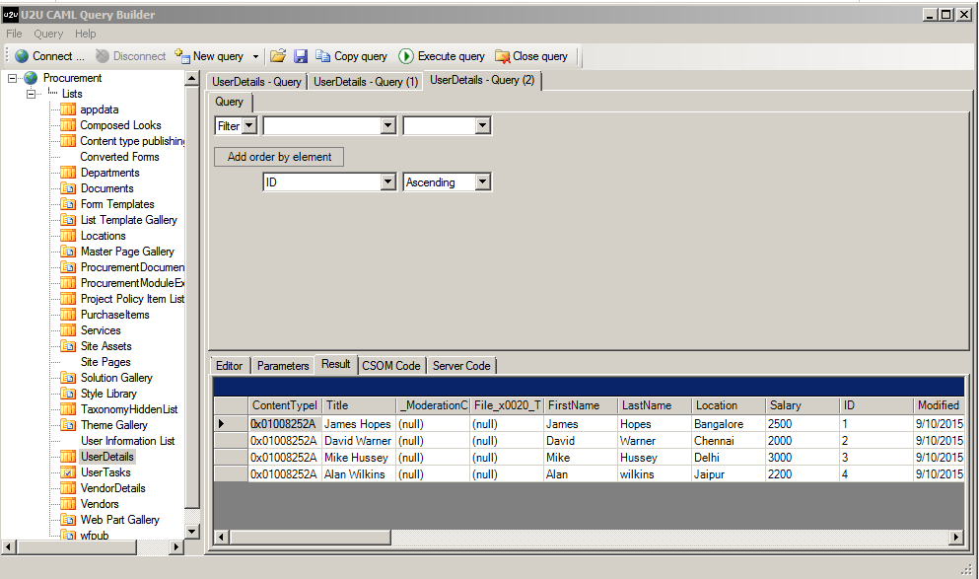979x579 pixels.
Task: Select the UserTasks list icon
Action: pyautogui.click(x=68, y=472)
